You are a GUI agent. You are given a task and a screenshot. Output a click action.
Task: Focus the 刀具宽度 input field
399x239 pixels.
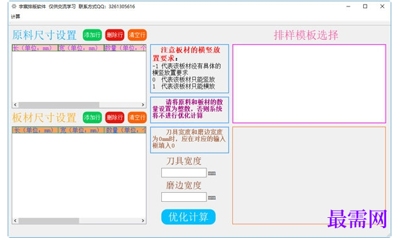(x=184, y=172)
